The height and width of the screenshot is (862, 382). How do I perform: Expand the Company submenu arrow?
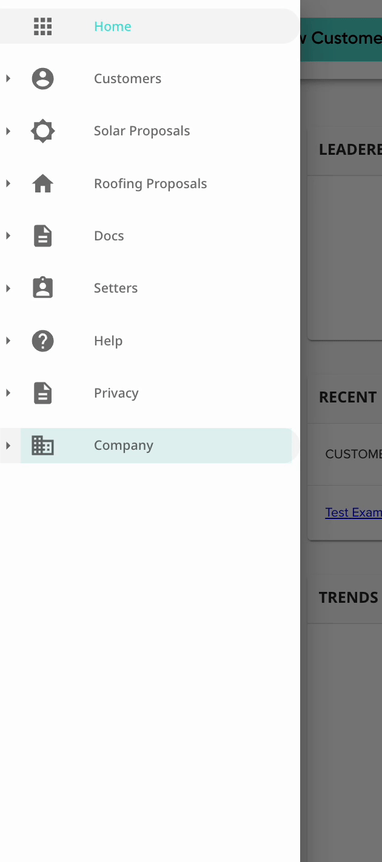(8, 446)
